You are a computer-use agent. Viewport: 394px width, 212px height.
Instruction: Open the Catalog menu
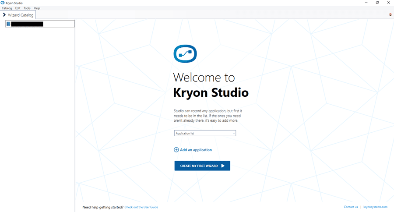7,8
